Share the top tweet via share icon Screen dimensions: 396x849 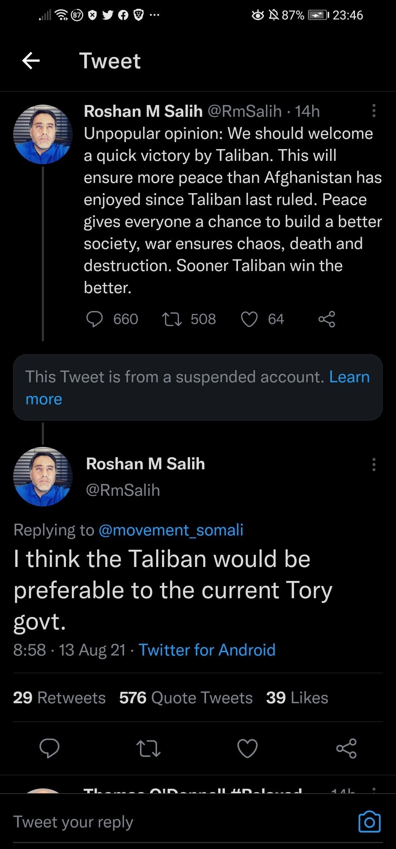pyautogui.click(x=327, y=319)
